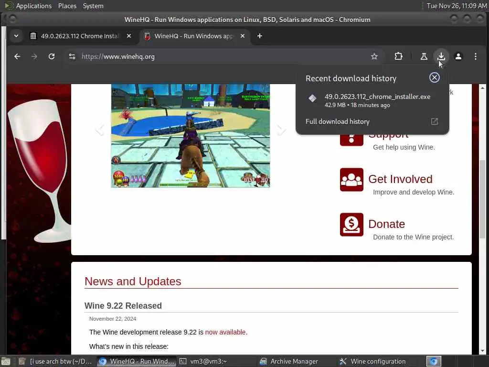The height and width of the screenshot is (367, 489).
Task: Open the Applications menu
Action: (x=34, y=6)
